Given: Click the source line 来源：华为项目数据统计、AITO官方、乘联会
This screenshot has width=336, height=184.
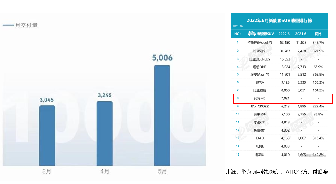Looking at the screenshot, I should 277,172.
